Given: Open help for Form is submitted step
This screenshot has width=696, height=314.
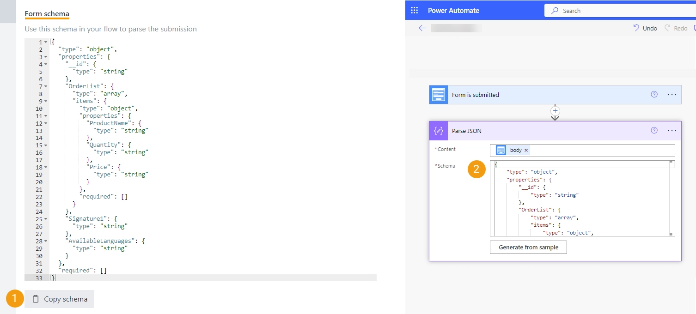Looking at the screenshot, I should pyautogui.click(x=654, y=94).
